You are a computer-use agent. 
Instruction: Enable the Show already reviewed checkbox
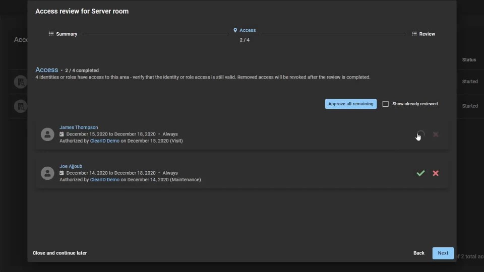tap(386, 104)
